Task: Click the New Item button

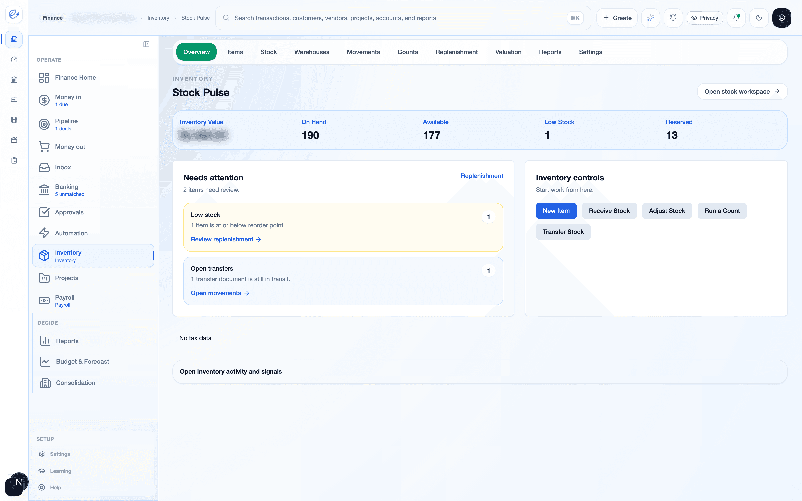Action: tap(556, 211)
